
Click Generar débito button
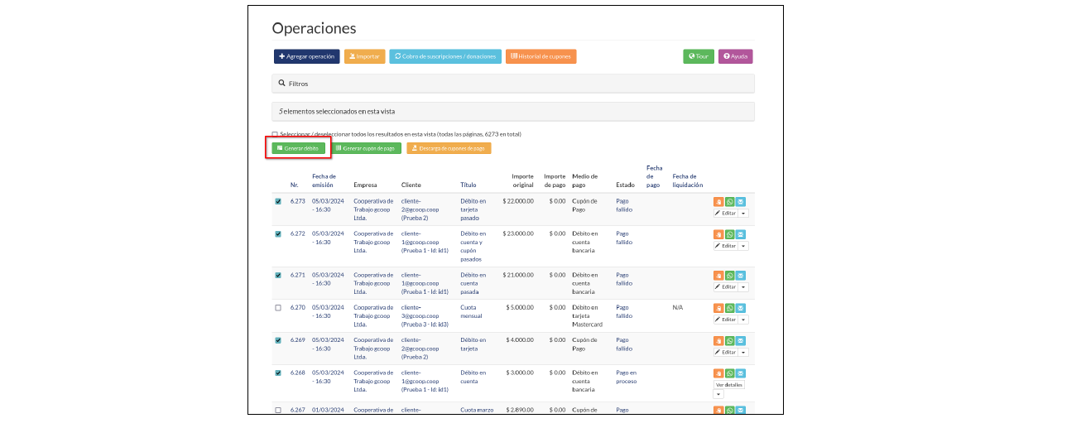tap(299, 148)
